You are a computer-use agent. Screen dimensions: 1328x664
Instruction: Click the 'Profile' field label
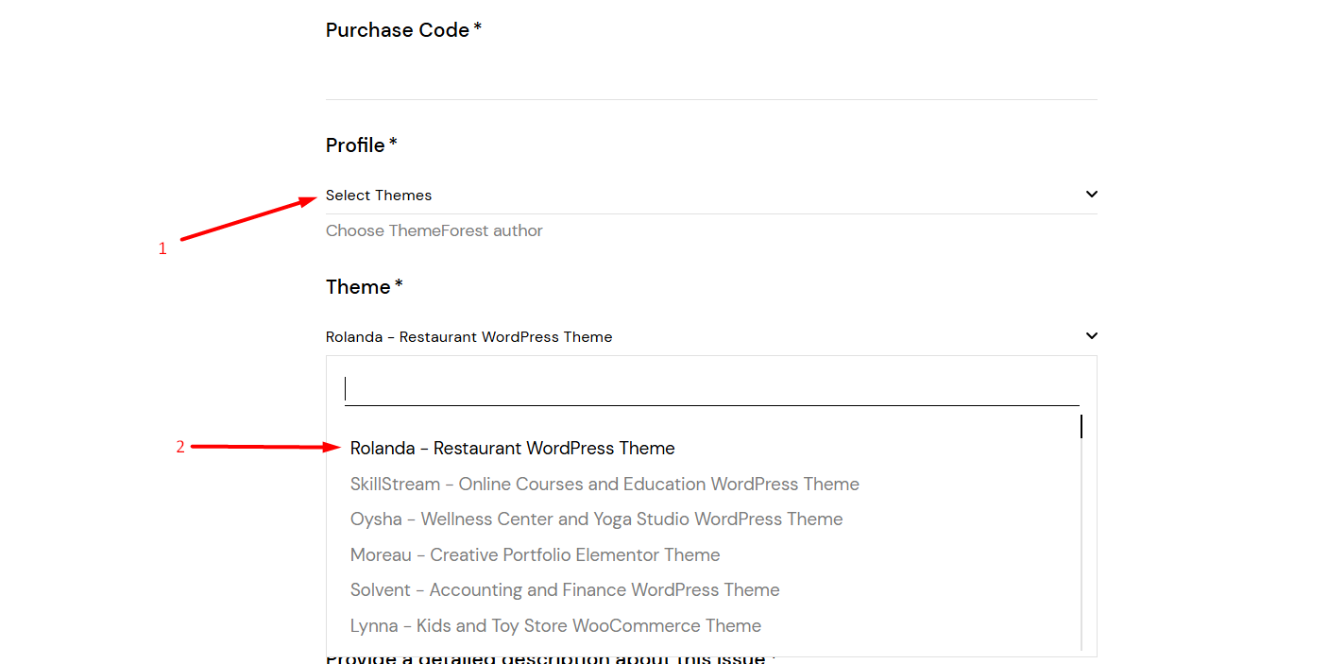pyautogui.click(x=362, y=145)
